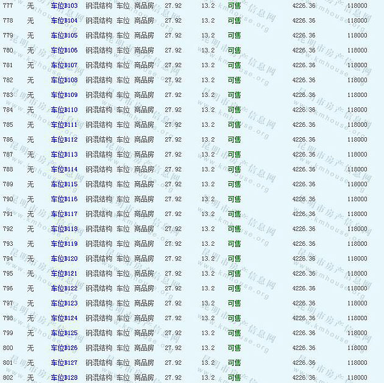Select the 车位B125 link
384x383 pixels.
(64, 333)
